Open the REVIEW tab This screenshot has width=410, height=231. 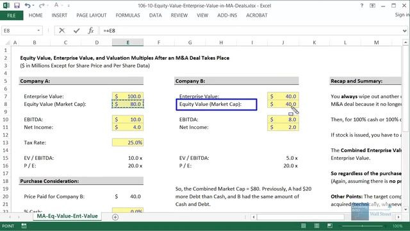click(x=179, y=15)
